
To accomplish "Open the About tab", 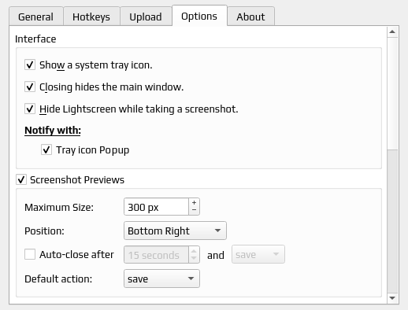I will pyautogui.click(x=250, y=17).
